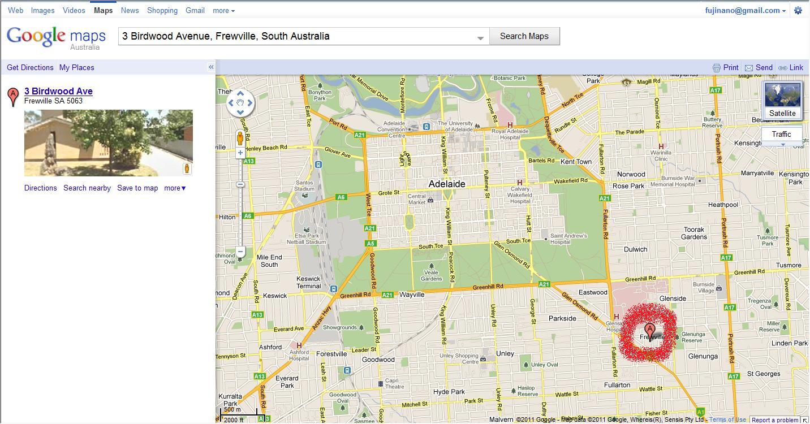Click the zoom slider handle
This screenshot has width=810, height=424.
(240, 184)
